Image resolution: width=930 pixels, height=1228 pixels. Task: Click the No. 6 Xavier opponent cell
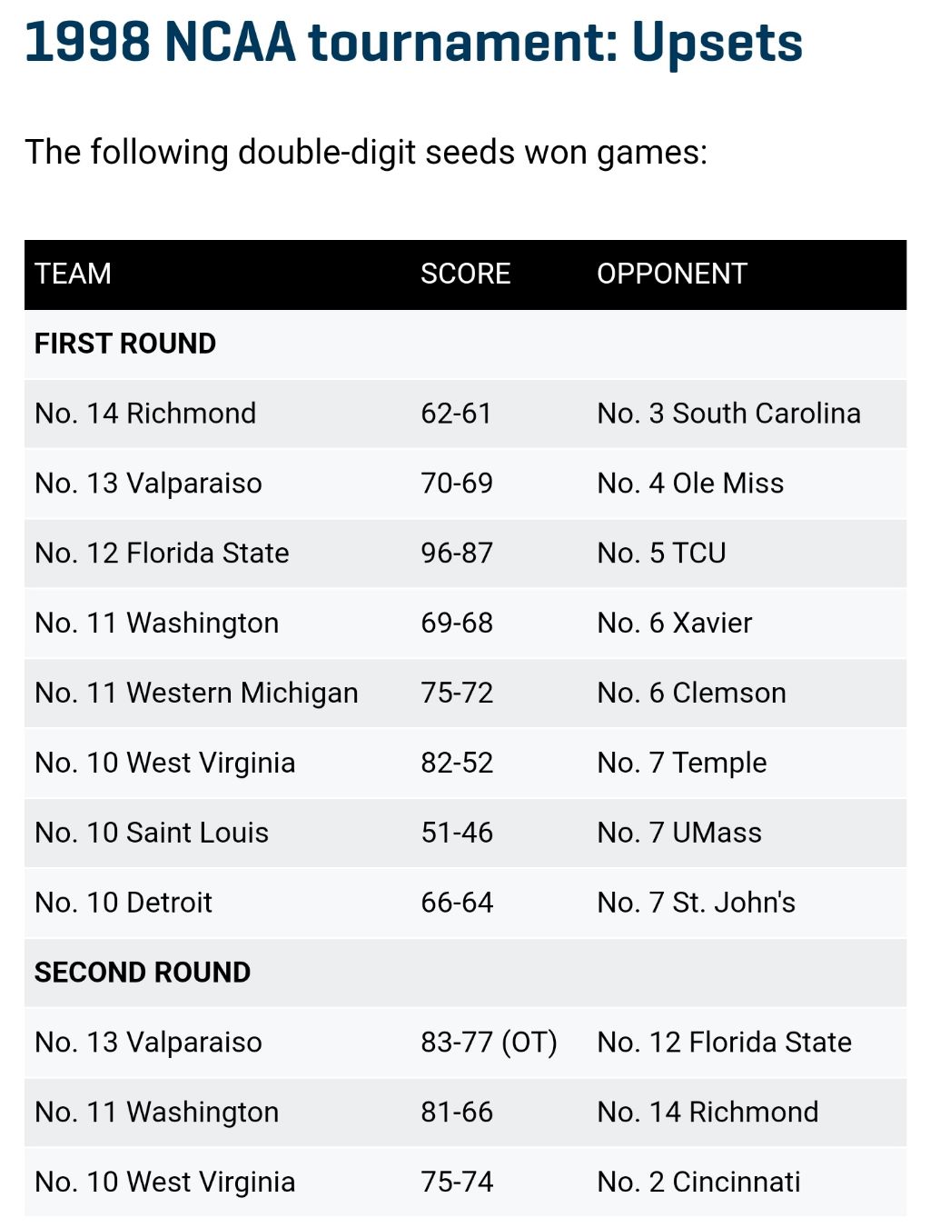click(675, 623)
